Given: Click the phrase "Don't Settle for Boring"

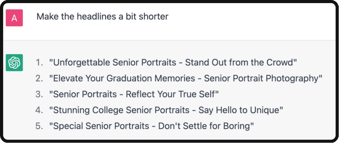Looking at the screenshot, I should pyautogui.click(x=204, y=126).
